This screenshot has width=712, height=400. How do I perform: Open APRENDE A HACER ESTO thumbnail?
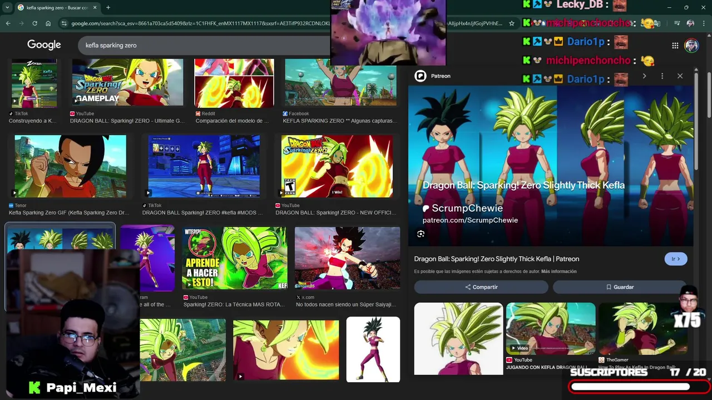click(x=235, y=258)
